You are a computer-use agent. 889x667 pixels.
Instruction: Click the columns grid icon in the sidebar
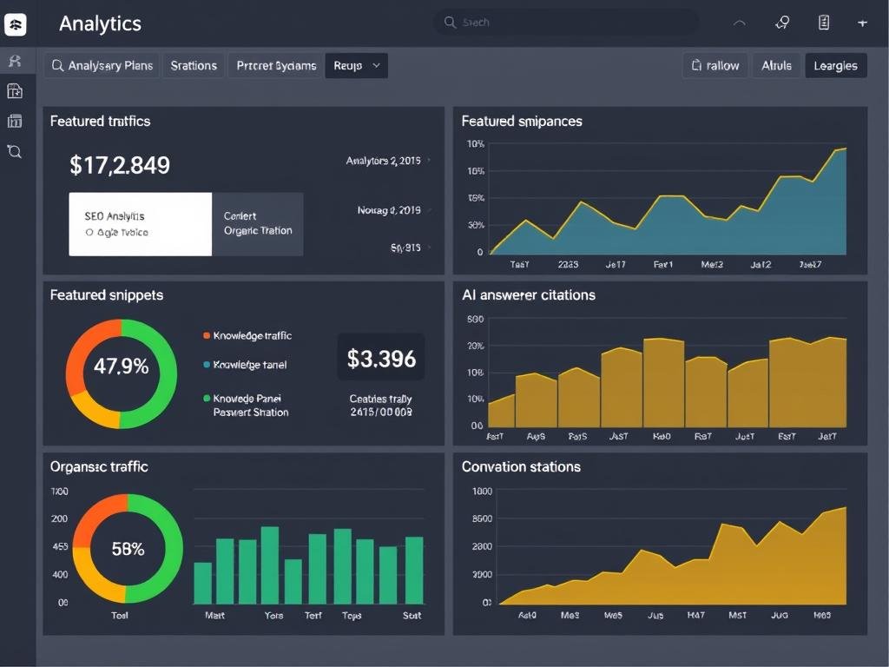tap(15, 121)
